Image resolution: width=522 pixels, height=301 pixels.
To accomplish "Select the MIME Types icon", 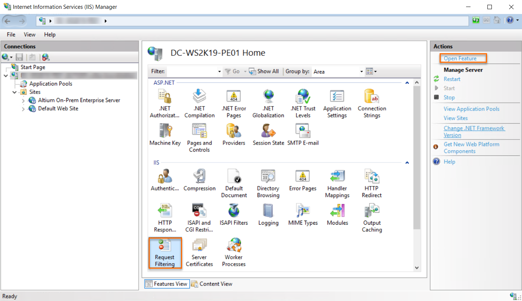I will pyautogui.click(x=303, y=215).
